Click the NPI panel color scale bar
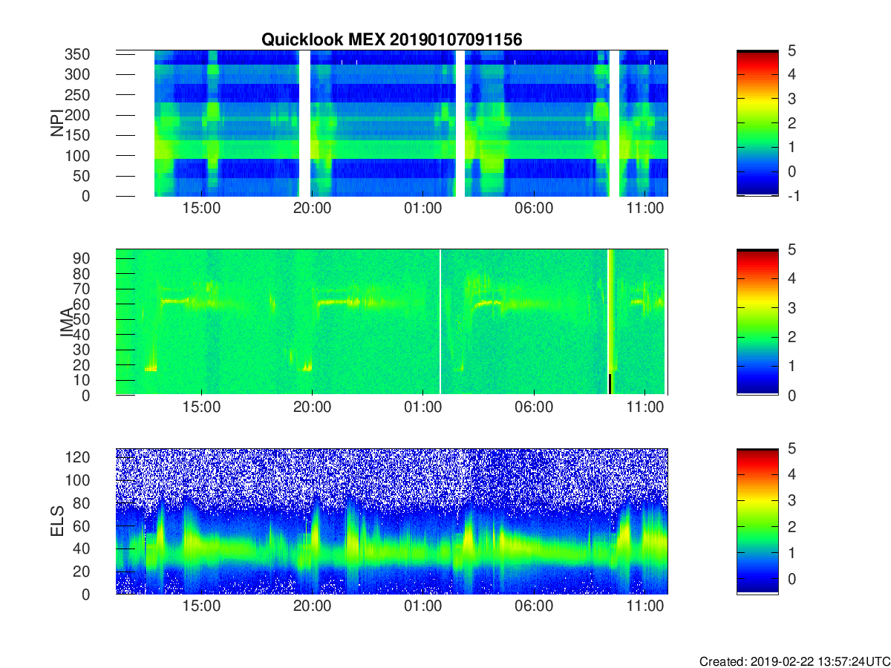This screenshot has height=668, width=891. point(757,123)
